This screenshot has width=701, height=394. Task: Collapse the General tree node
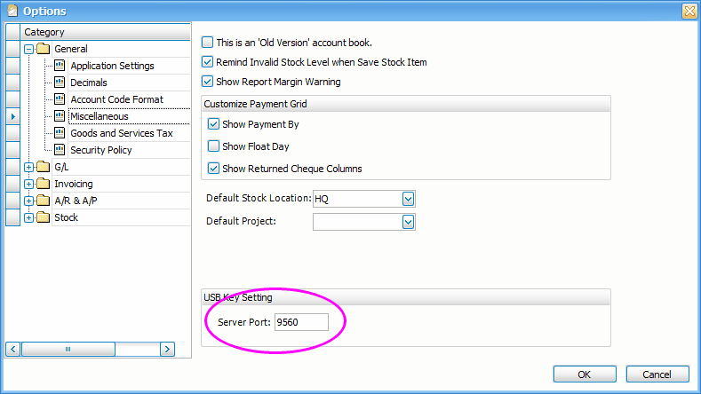pyautogui.click(x=29, y=49)
